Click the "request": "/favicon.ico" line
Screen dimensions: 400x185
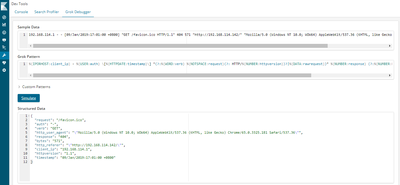pyautogui.click(x=60, y=120)
